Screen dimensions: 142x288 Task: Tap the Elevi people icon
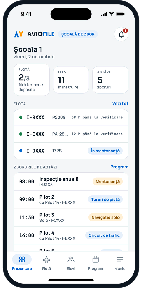71,259
